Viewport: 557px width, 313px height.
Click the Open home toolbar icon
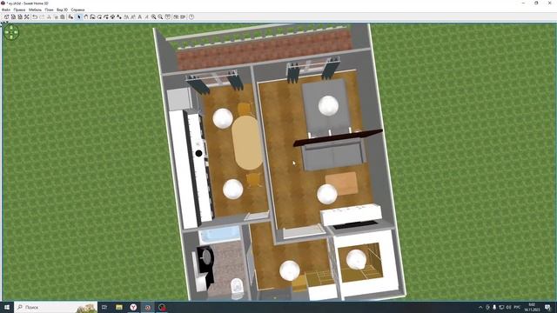click(13, 17)
